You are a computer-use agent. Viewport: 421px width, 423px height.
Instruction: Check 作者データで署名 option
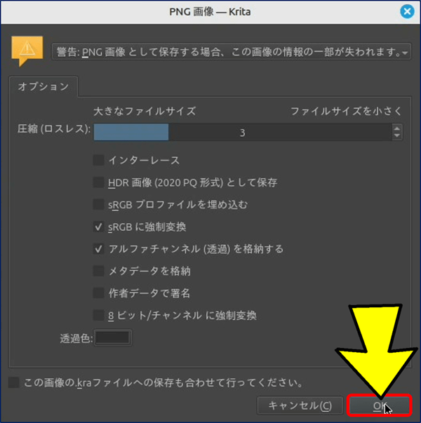99,293
